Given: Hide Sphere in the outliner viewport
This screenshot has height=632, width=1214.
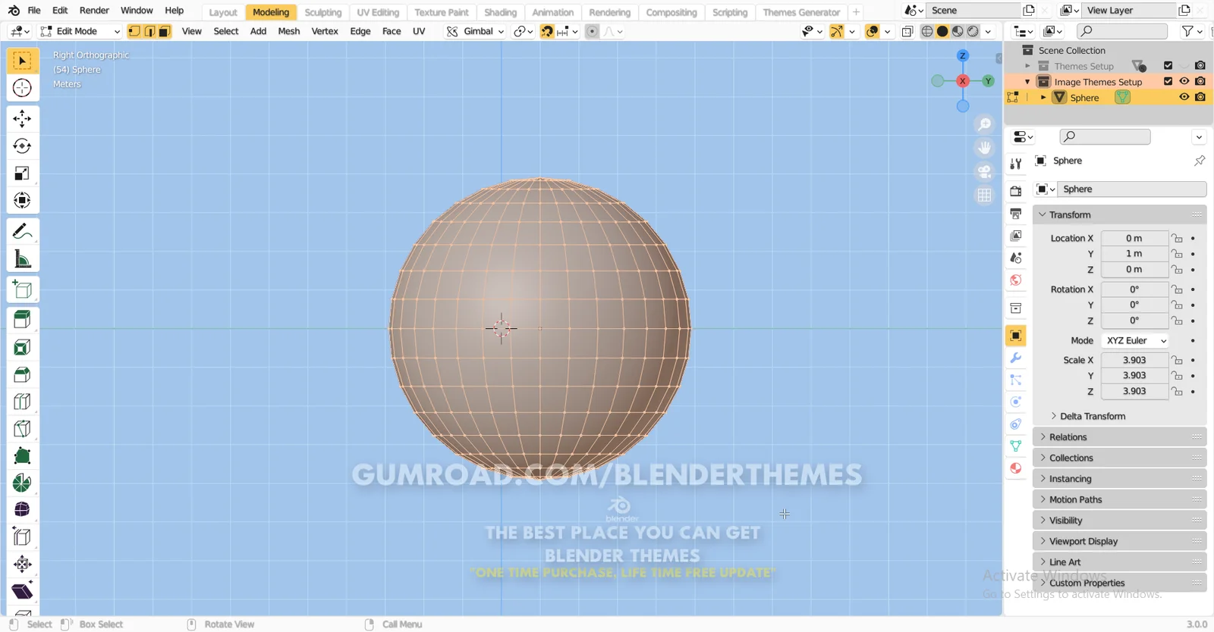Looking at the screenshot, I should tap(1184, 97).
